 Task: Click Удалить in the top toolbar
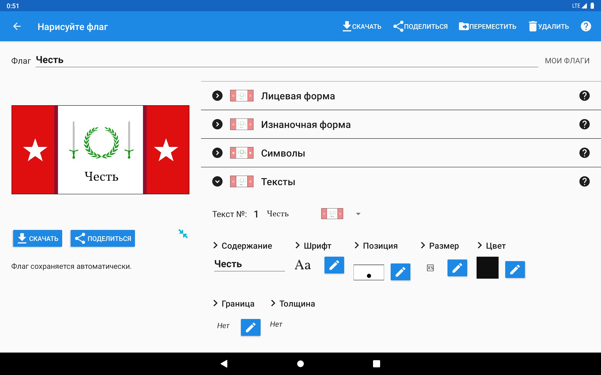point(549,26)
